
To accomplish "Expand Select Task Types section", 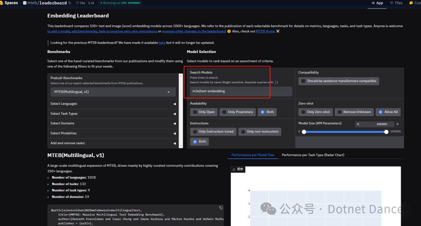I will tap(113, 114).
